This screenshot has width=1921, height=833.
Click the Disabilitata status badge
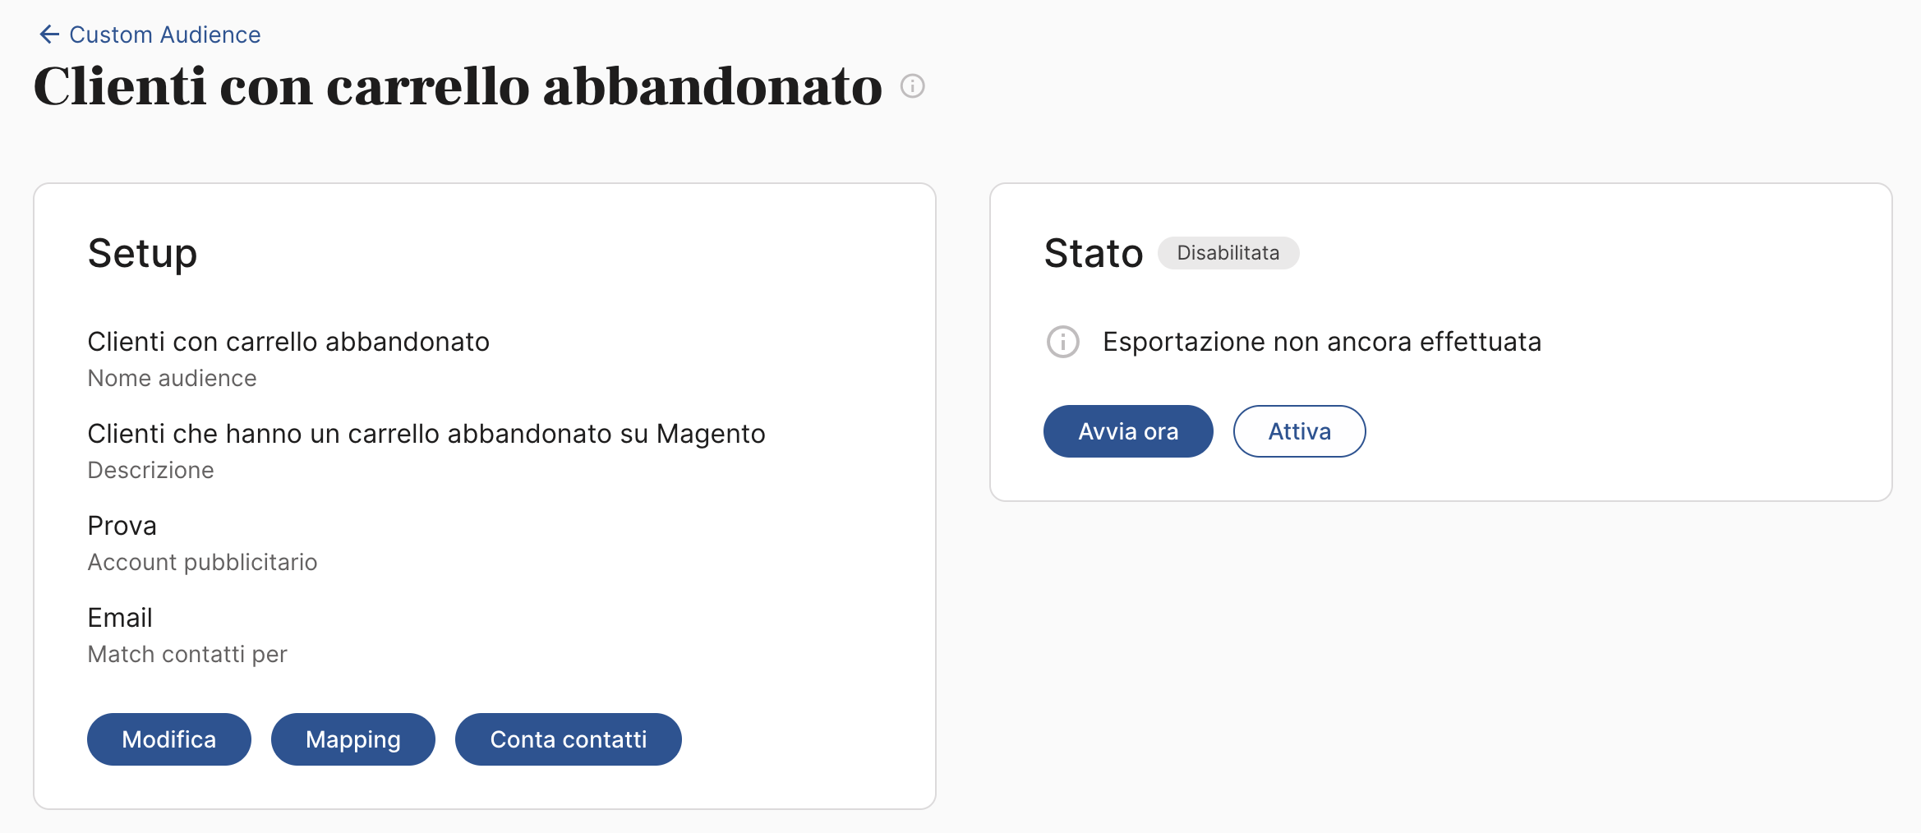tap(1228, 253)
